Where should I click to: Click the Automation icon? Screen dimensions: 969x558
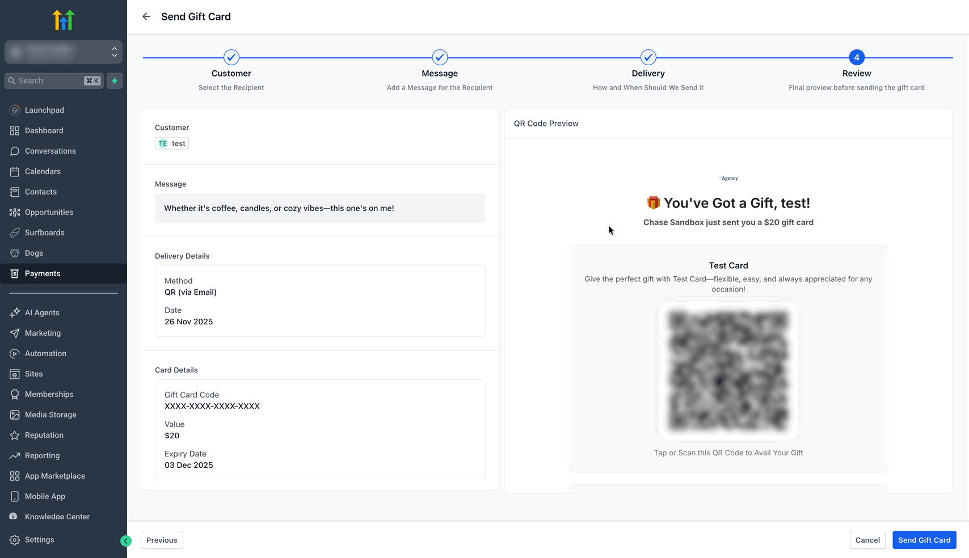coord(15,353)
